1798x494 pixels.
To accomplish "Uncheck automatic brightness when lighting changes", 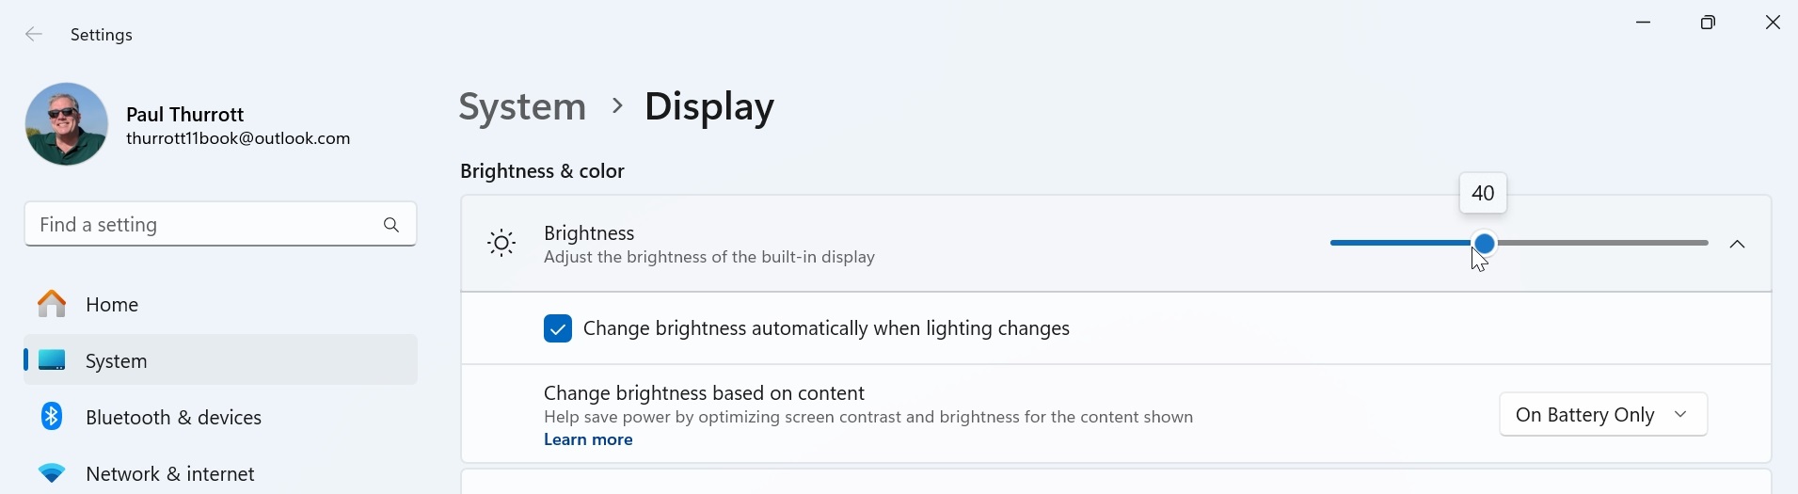I will [558, 328].
